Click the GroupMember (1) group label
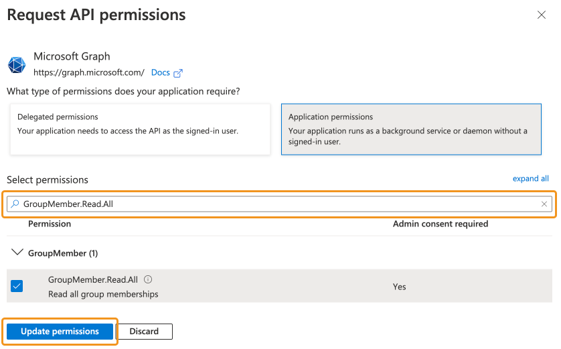 (x=63, y=253)
